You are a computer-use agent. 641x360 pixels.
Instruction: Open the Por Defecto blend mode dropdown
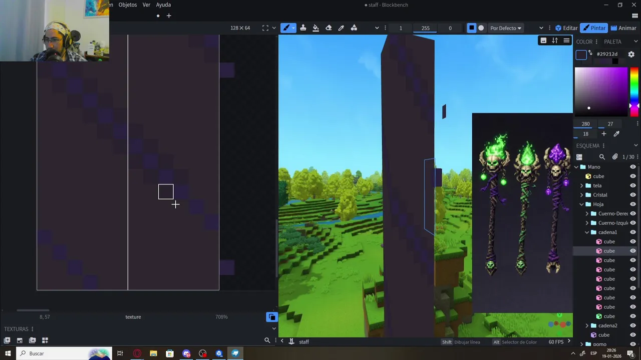[506, 28]
